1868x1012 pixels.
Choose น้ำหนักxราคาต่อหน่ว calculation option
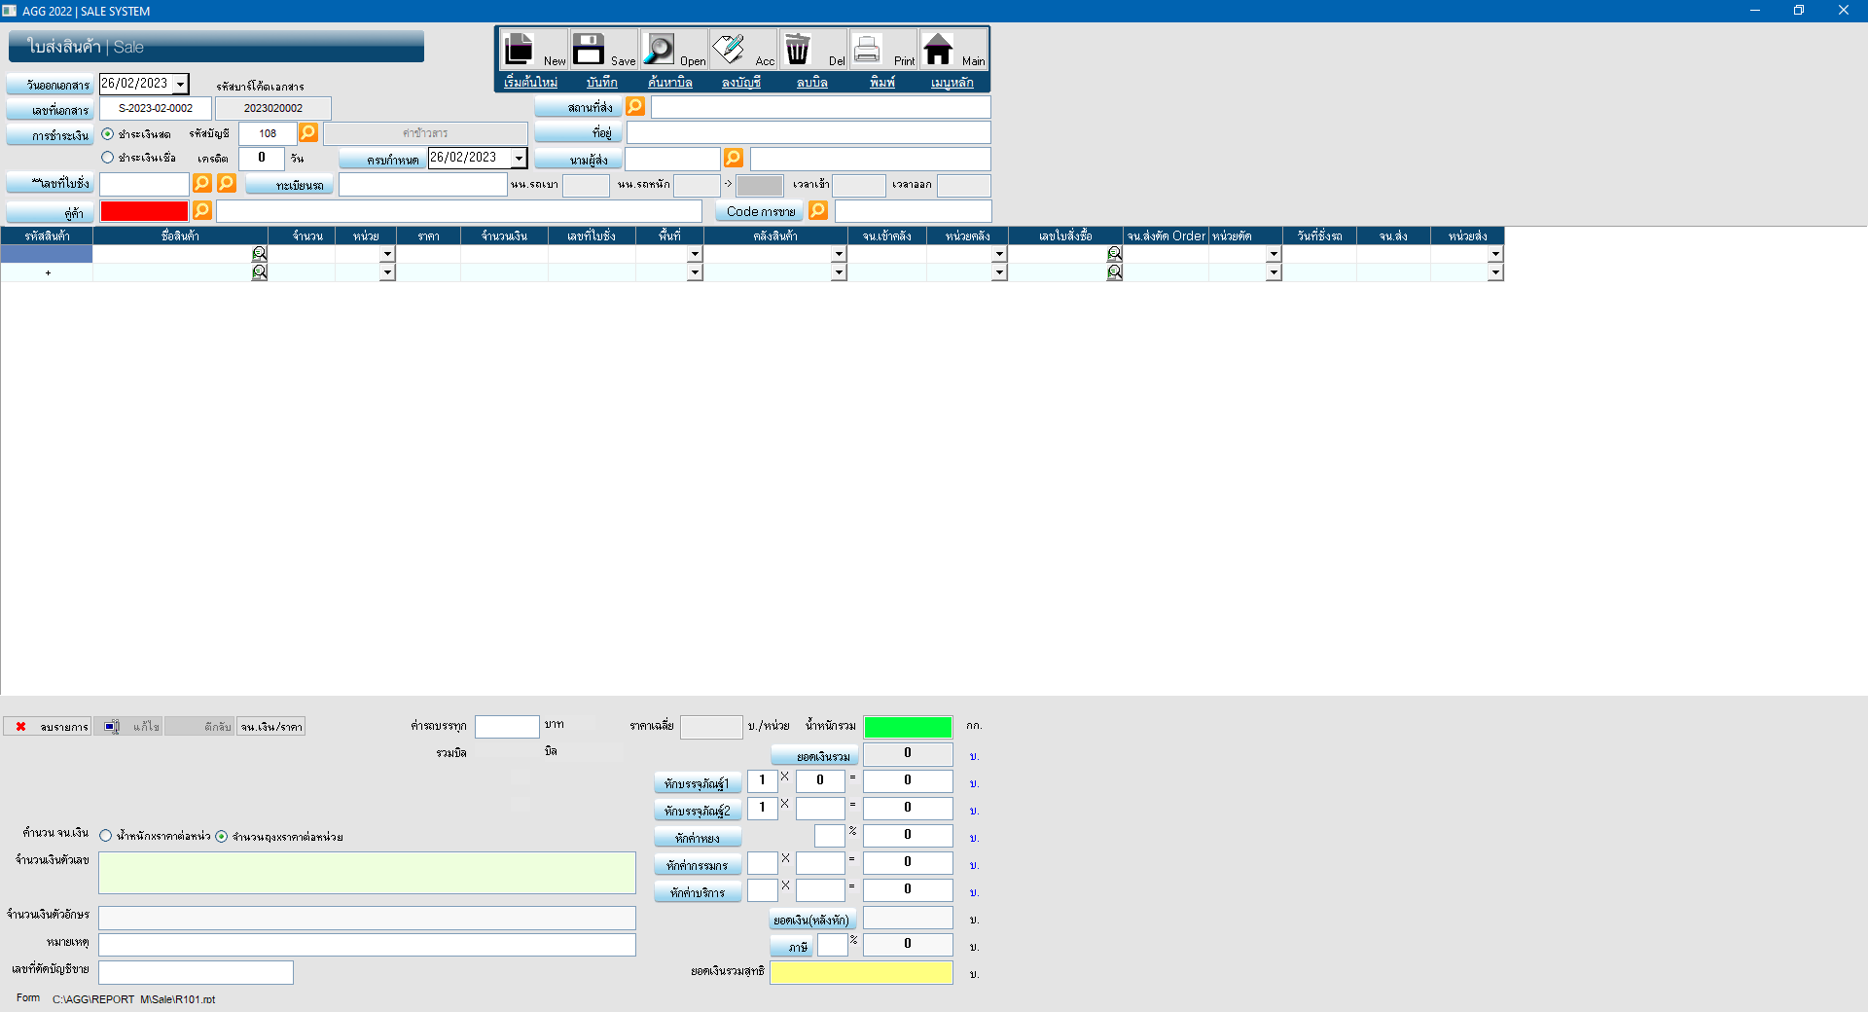coord(106,836)
